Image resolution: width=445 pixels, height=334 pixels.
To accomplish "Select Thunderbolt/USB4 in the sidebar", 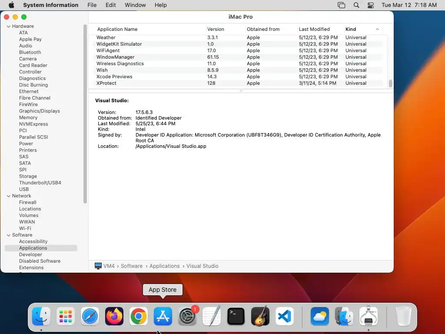I will click(x=40, y=183).
